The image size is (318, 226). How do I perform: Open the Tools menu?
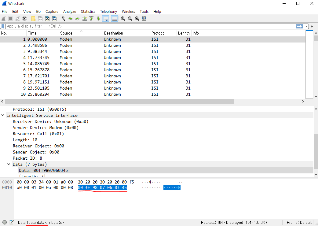144,12
